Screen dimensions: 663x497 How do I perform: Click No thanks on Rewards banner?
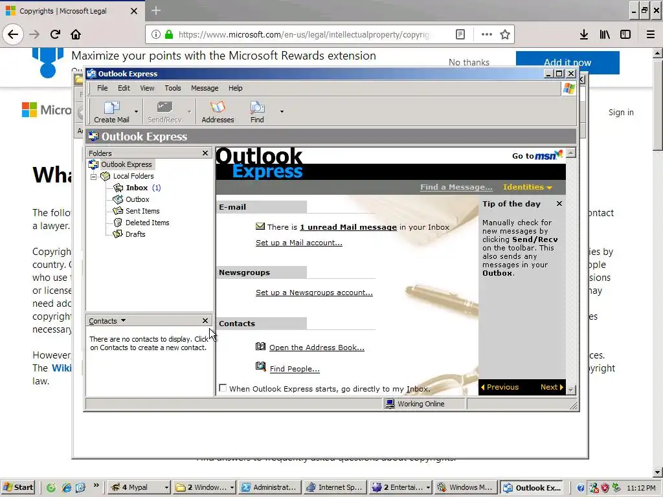point(469,63)
